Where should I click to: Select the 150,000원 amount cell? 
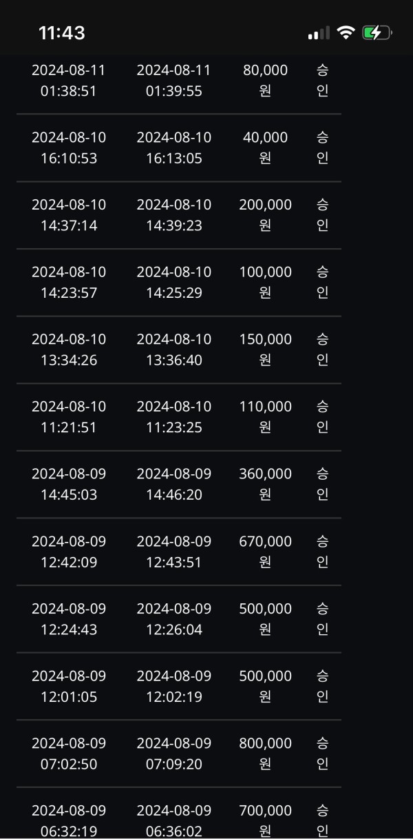(265, 350)
